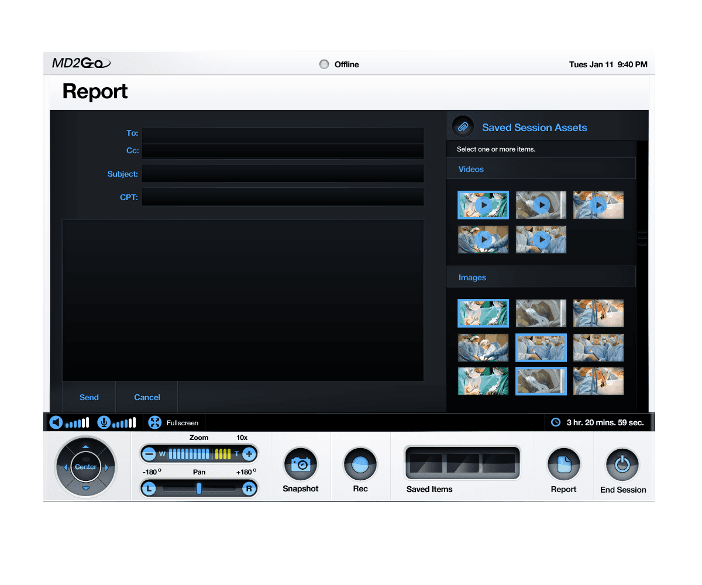This screenshot has height=585, width=702.
Task: Click the Pan slider handle
Action: (x=199, y=488)
